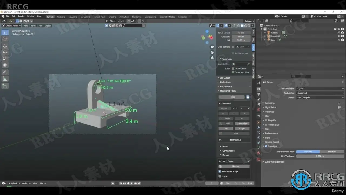Open the Device dropdown set to GPU Compute
This screenshot has height=195, width=346.
coord(320,97)
